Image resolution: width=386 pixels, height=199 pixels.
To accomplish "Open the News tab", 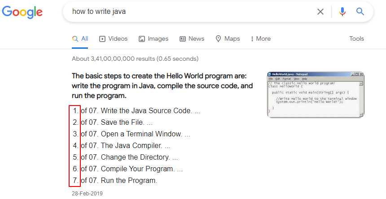I will pos(192,39).
